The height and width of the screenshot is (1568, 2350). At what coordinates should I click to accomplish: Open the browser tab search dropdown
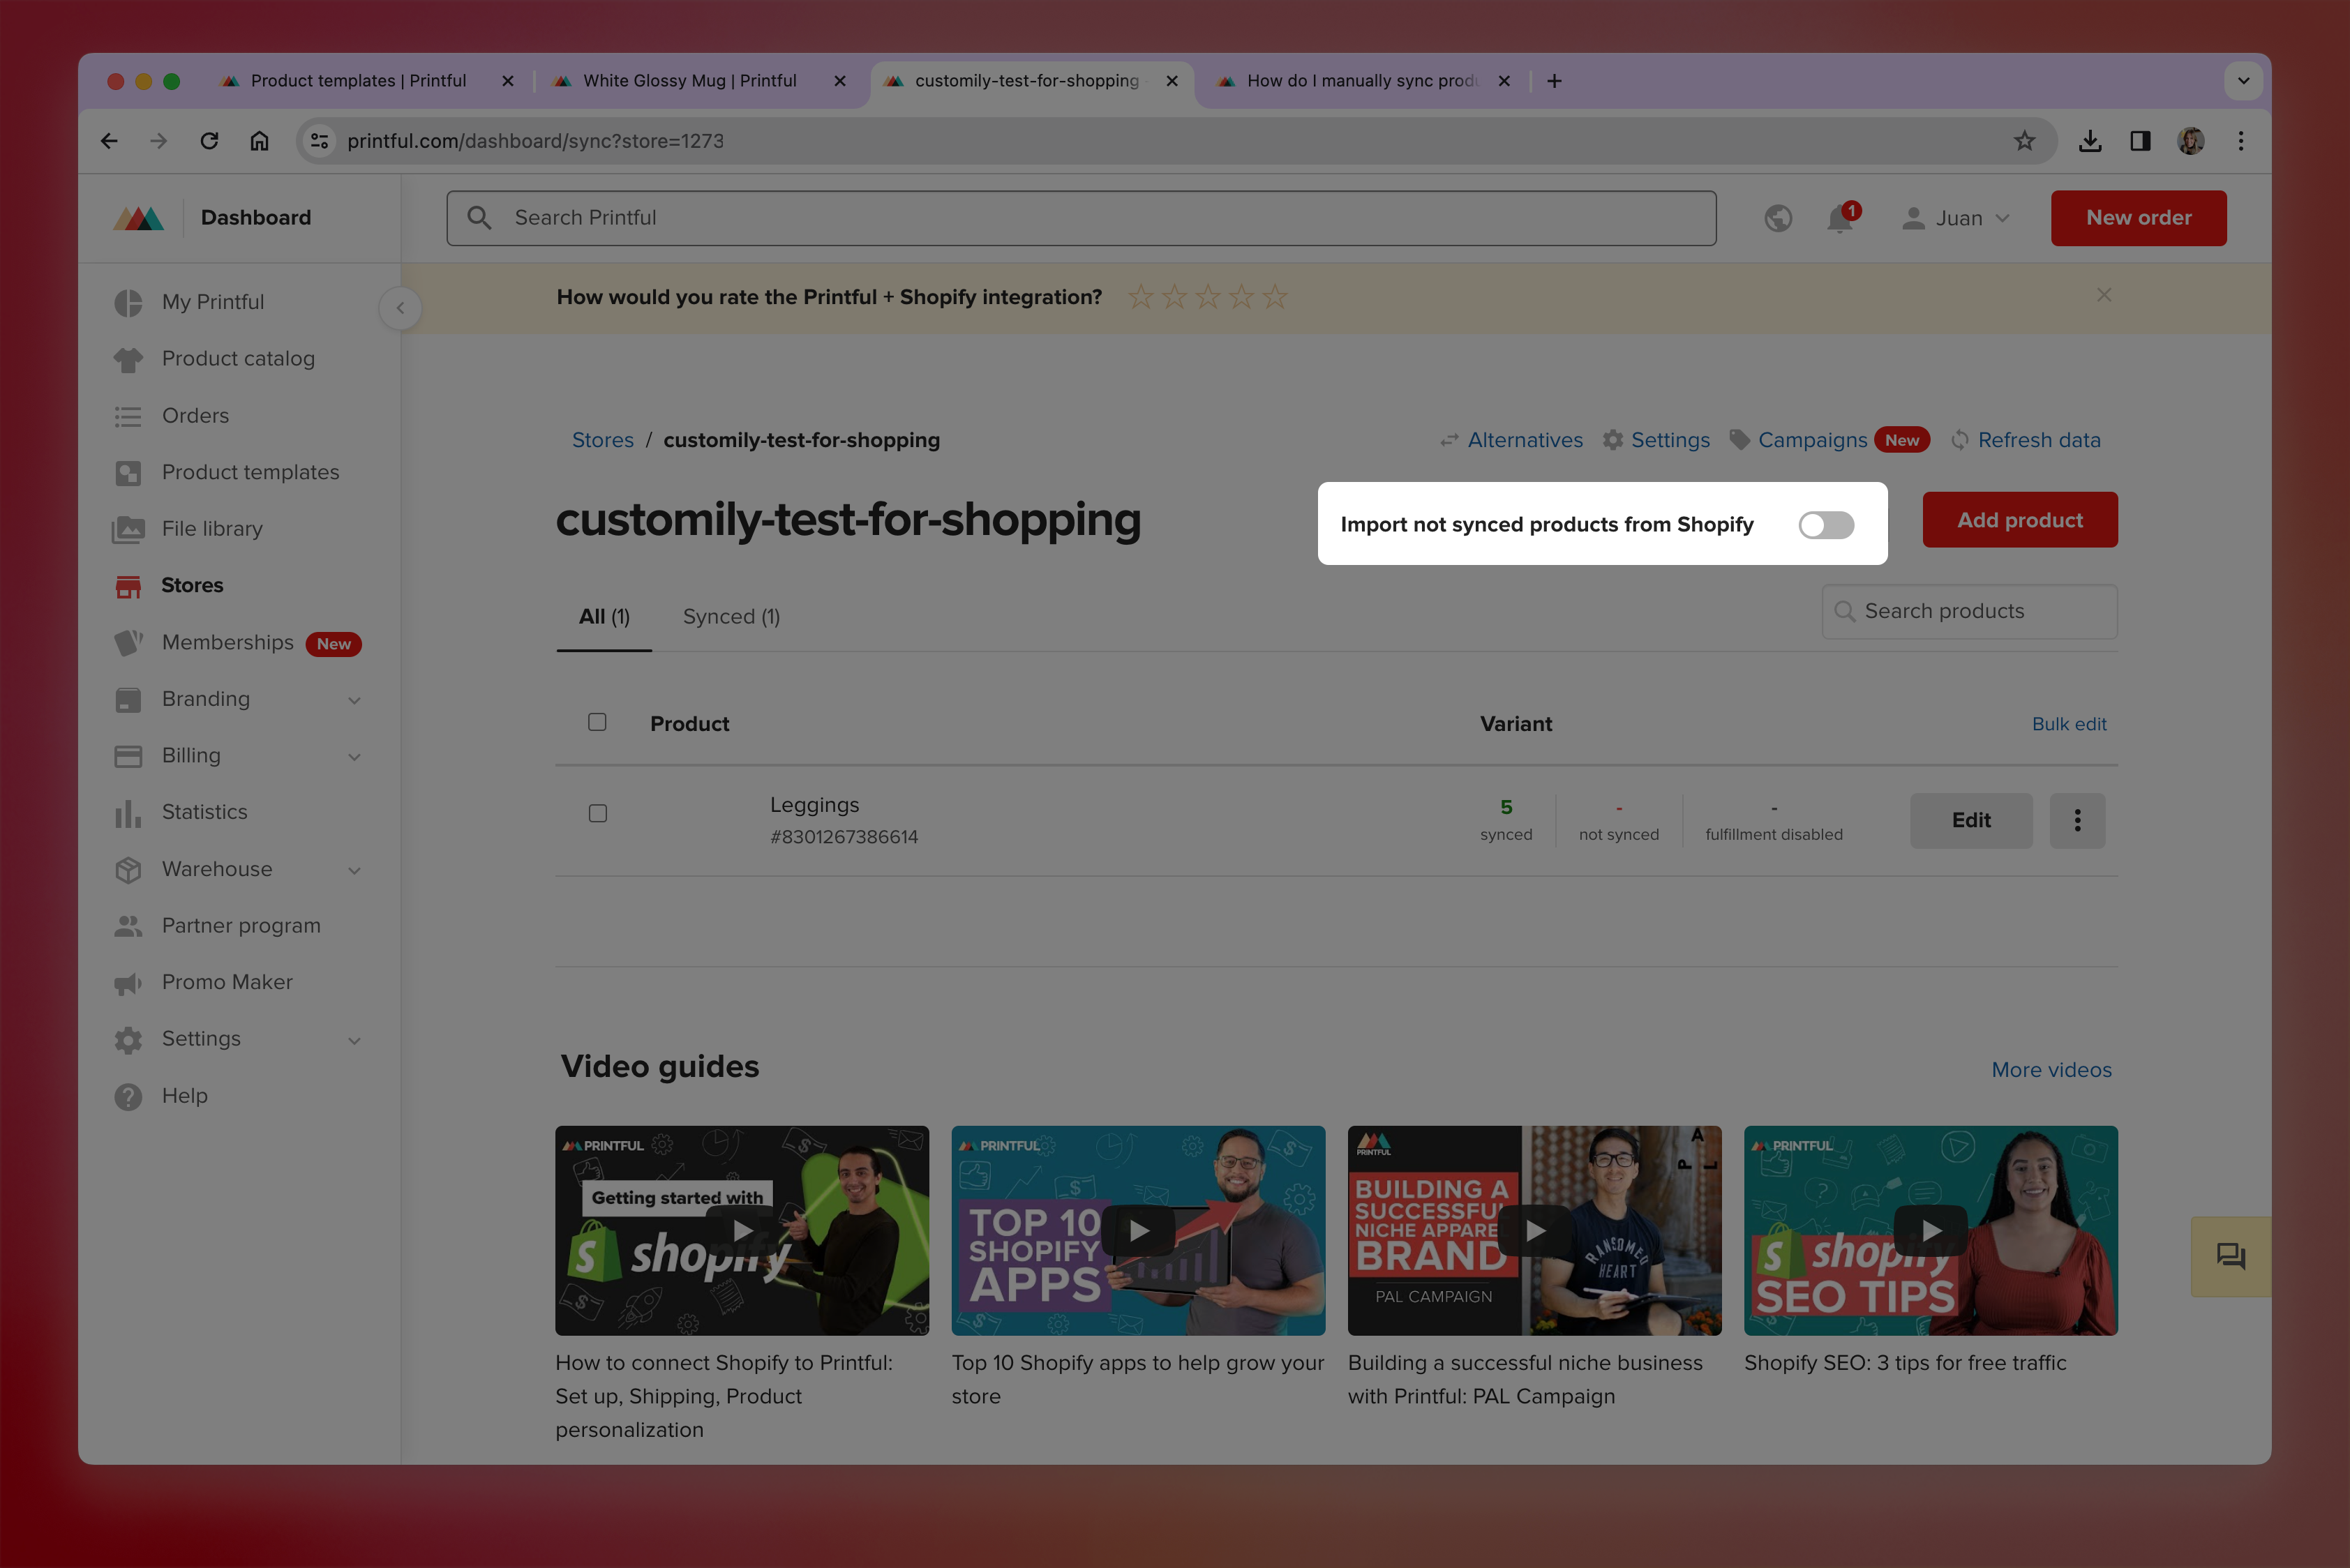pos(2243,81)
